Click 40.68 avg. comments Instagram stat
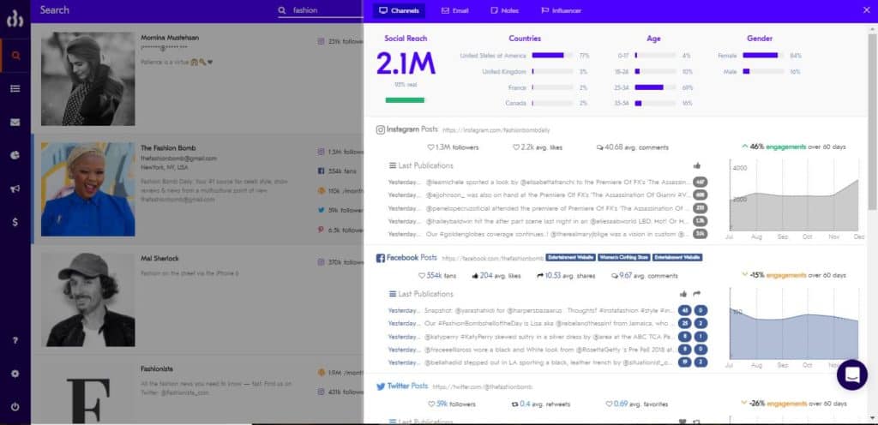 tap(633, 147)
